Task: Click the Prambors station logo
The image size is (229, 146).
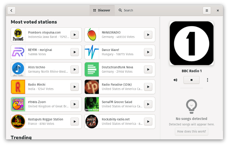Action: click(x=18, y=35)
